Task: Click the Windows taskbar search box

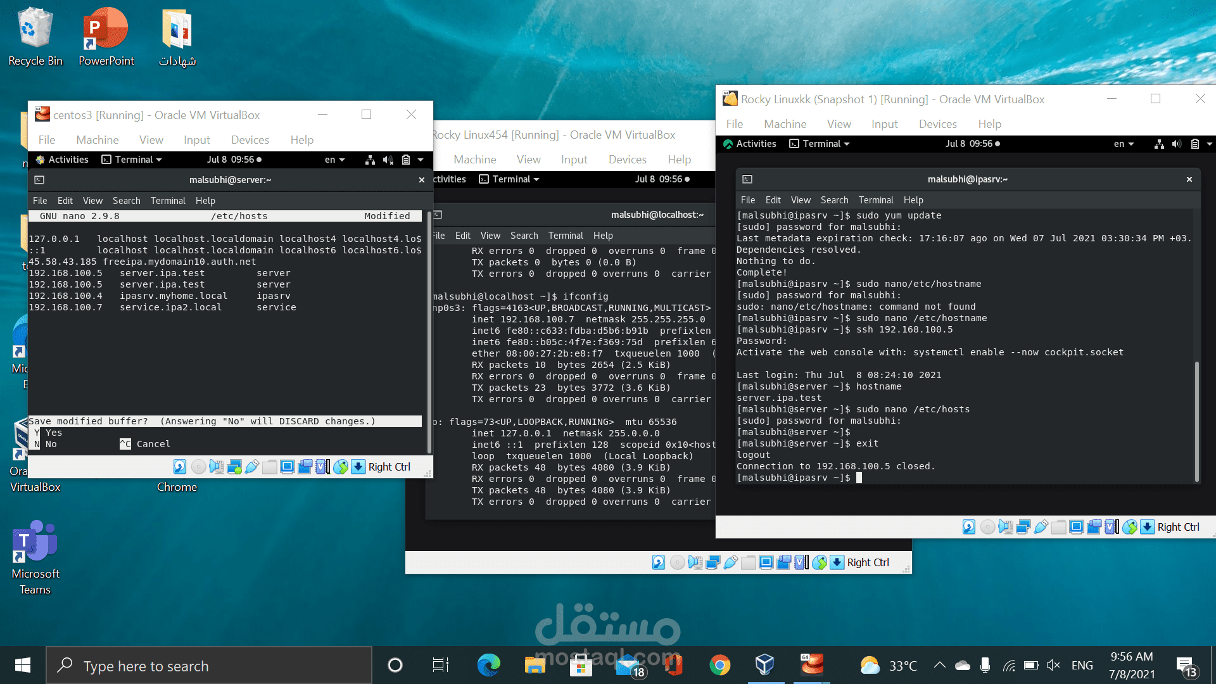Action: (209, 666)
